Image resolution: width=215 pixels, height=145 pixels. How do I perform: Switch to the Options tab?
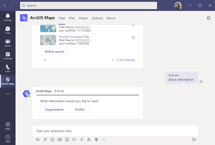coord(97,18)
